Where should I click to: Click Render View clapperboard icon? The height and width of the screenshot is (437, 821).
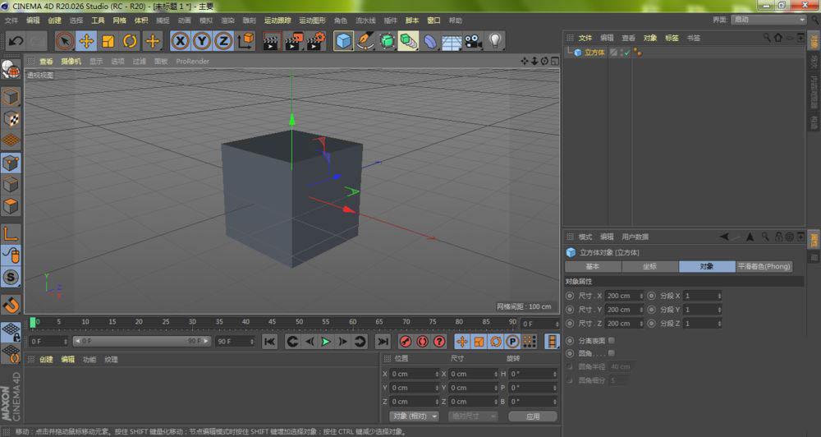click(271, 41)
